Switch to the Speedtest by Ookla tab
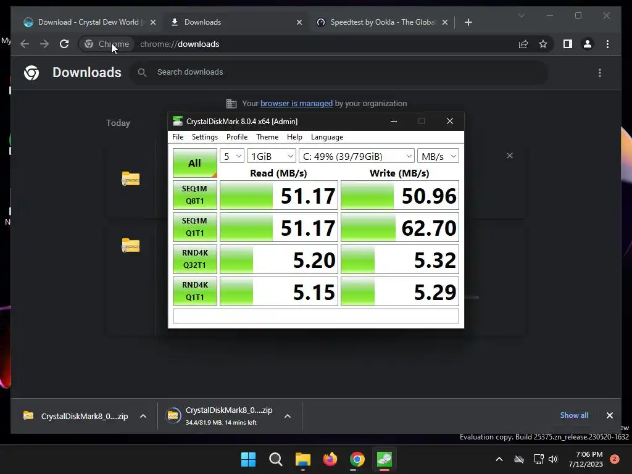 pyautogui.click(x=381, y=22)
